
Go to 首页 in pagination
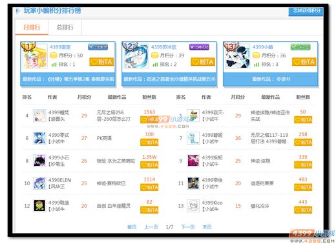(132, 227)
